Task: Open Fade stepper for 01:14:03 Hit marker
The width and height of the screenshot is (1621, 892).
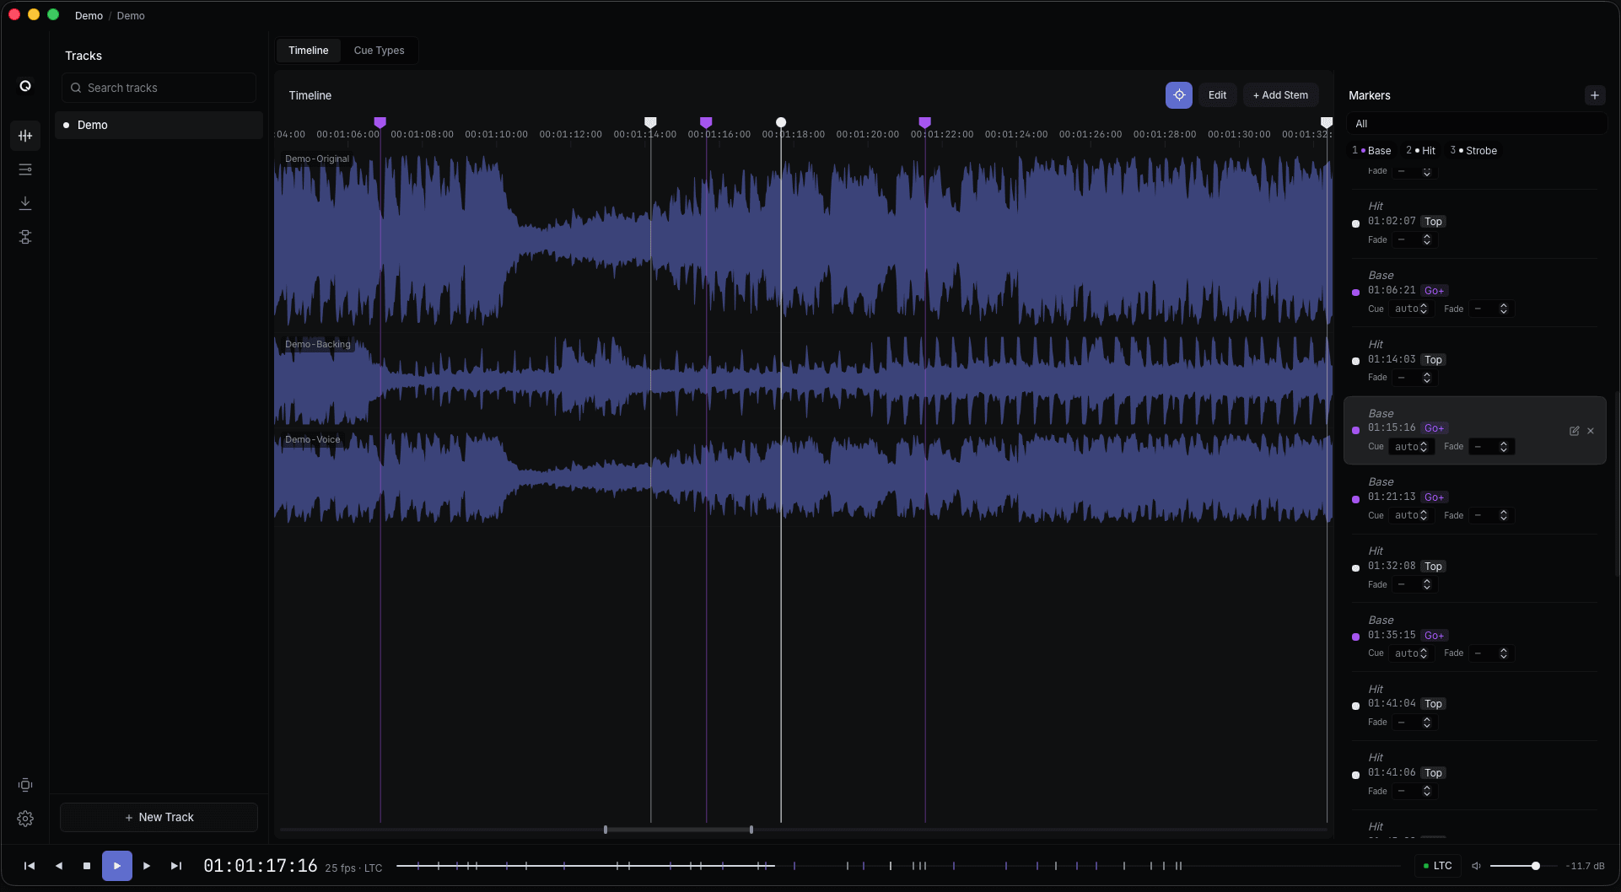Action: pyautogui.click(x=1414, y=378)
